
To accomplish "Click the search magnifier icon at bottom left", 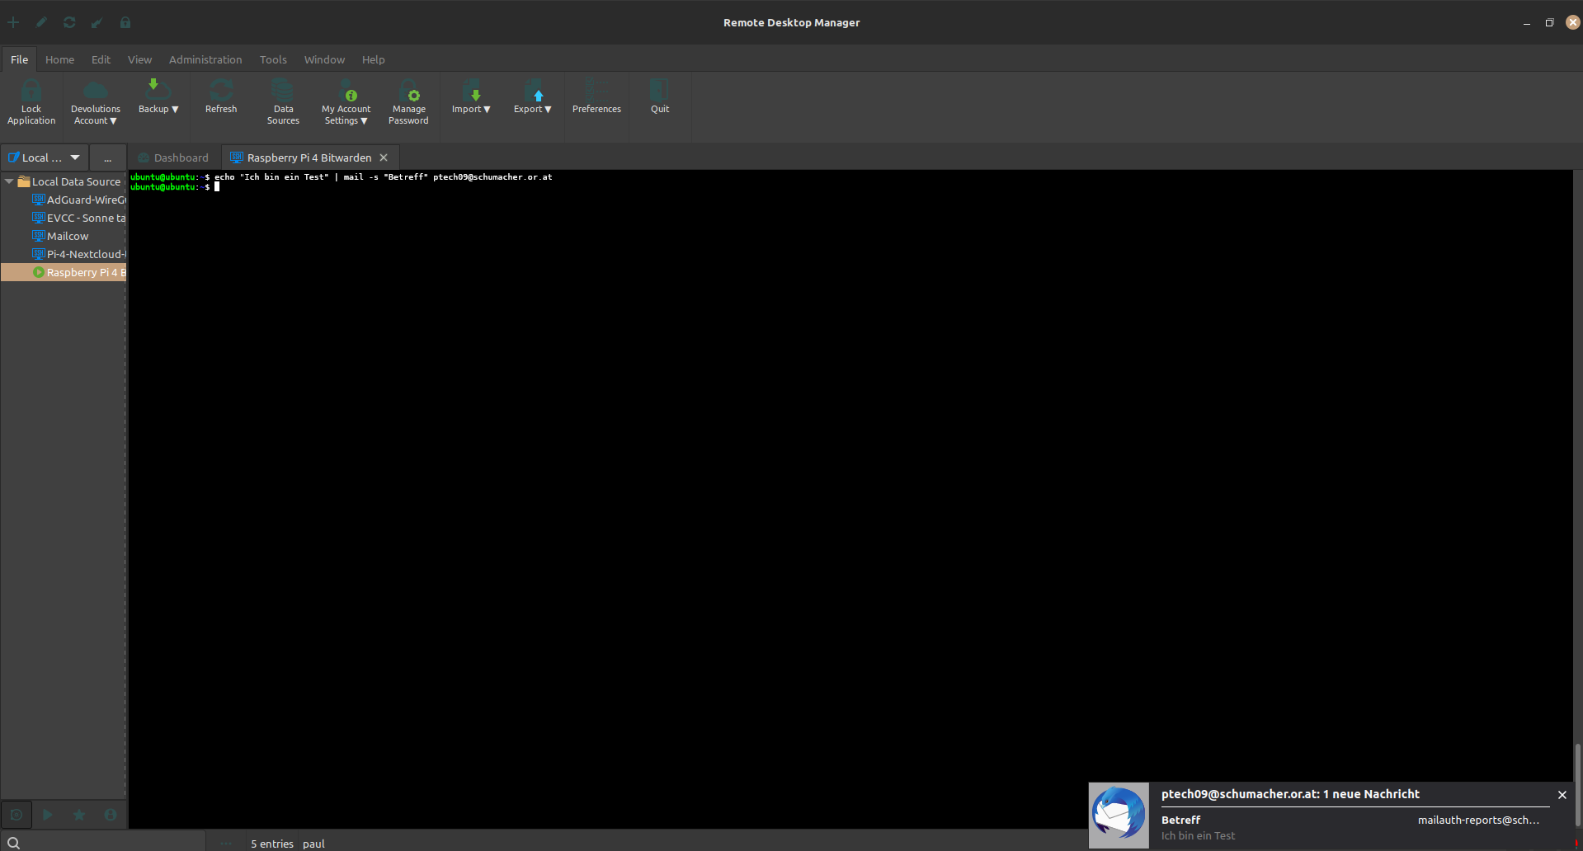I will (14, 843).
